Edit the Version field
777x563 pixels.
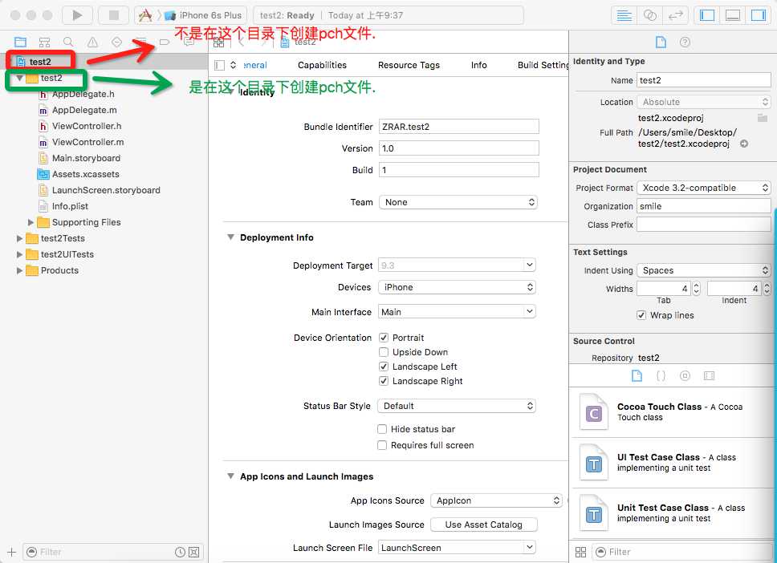point(459,148)
